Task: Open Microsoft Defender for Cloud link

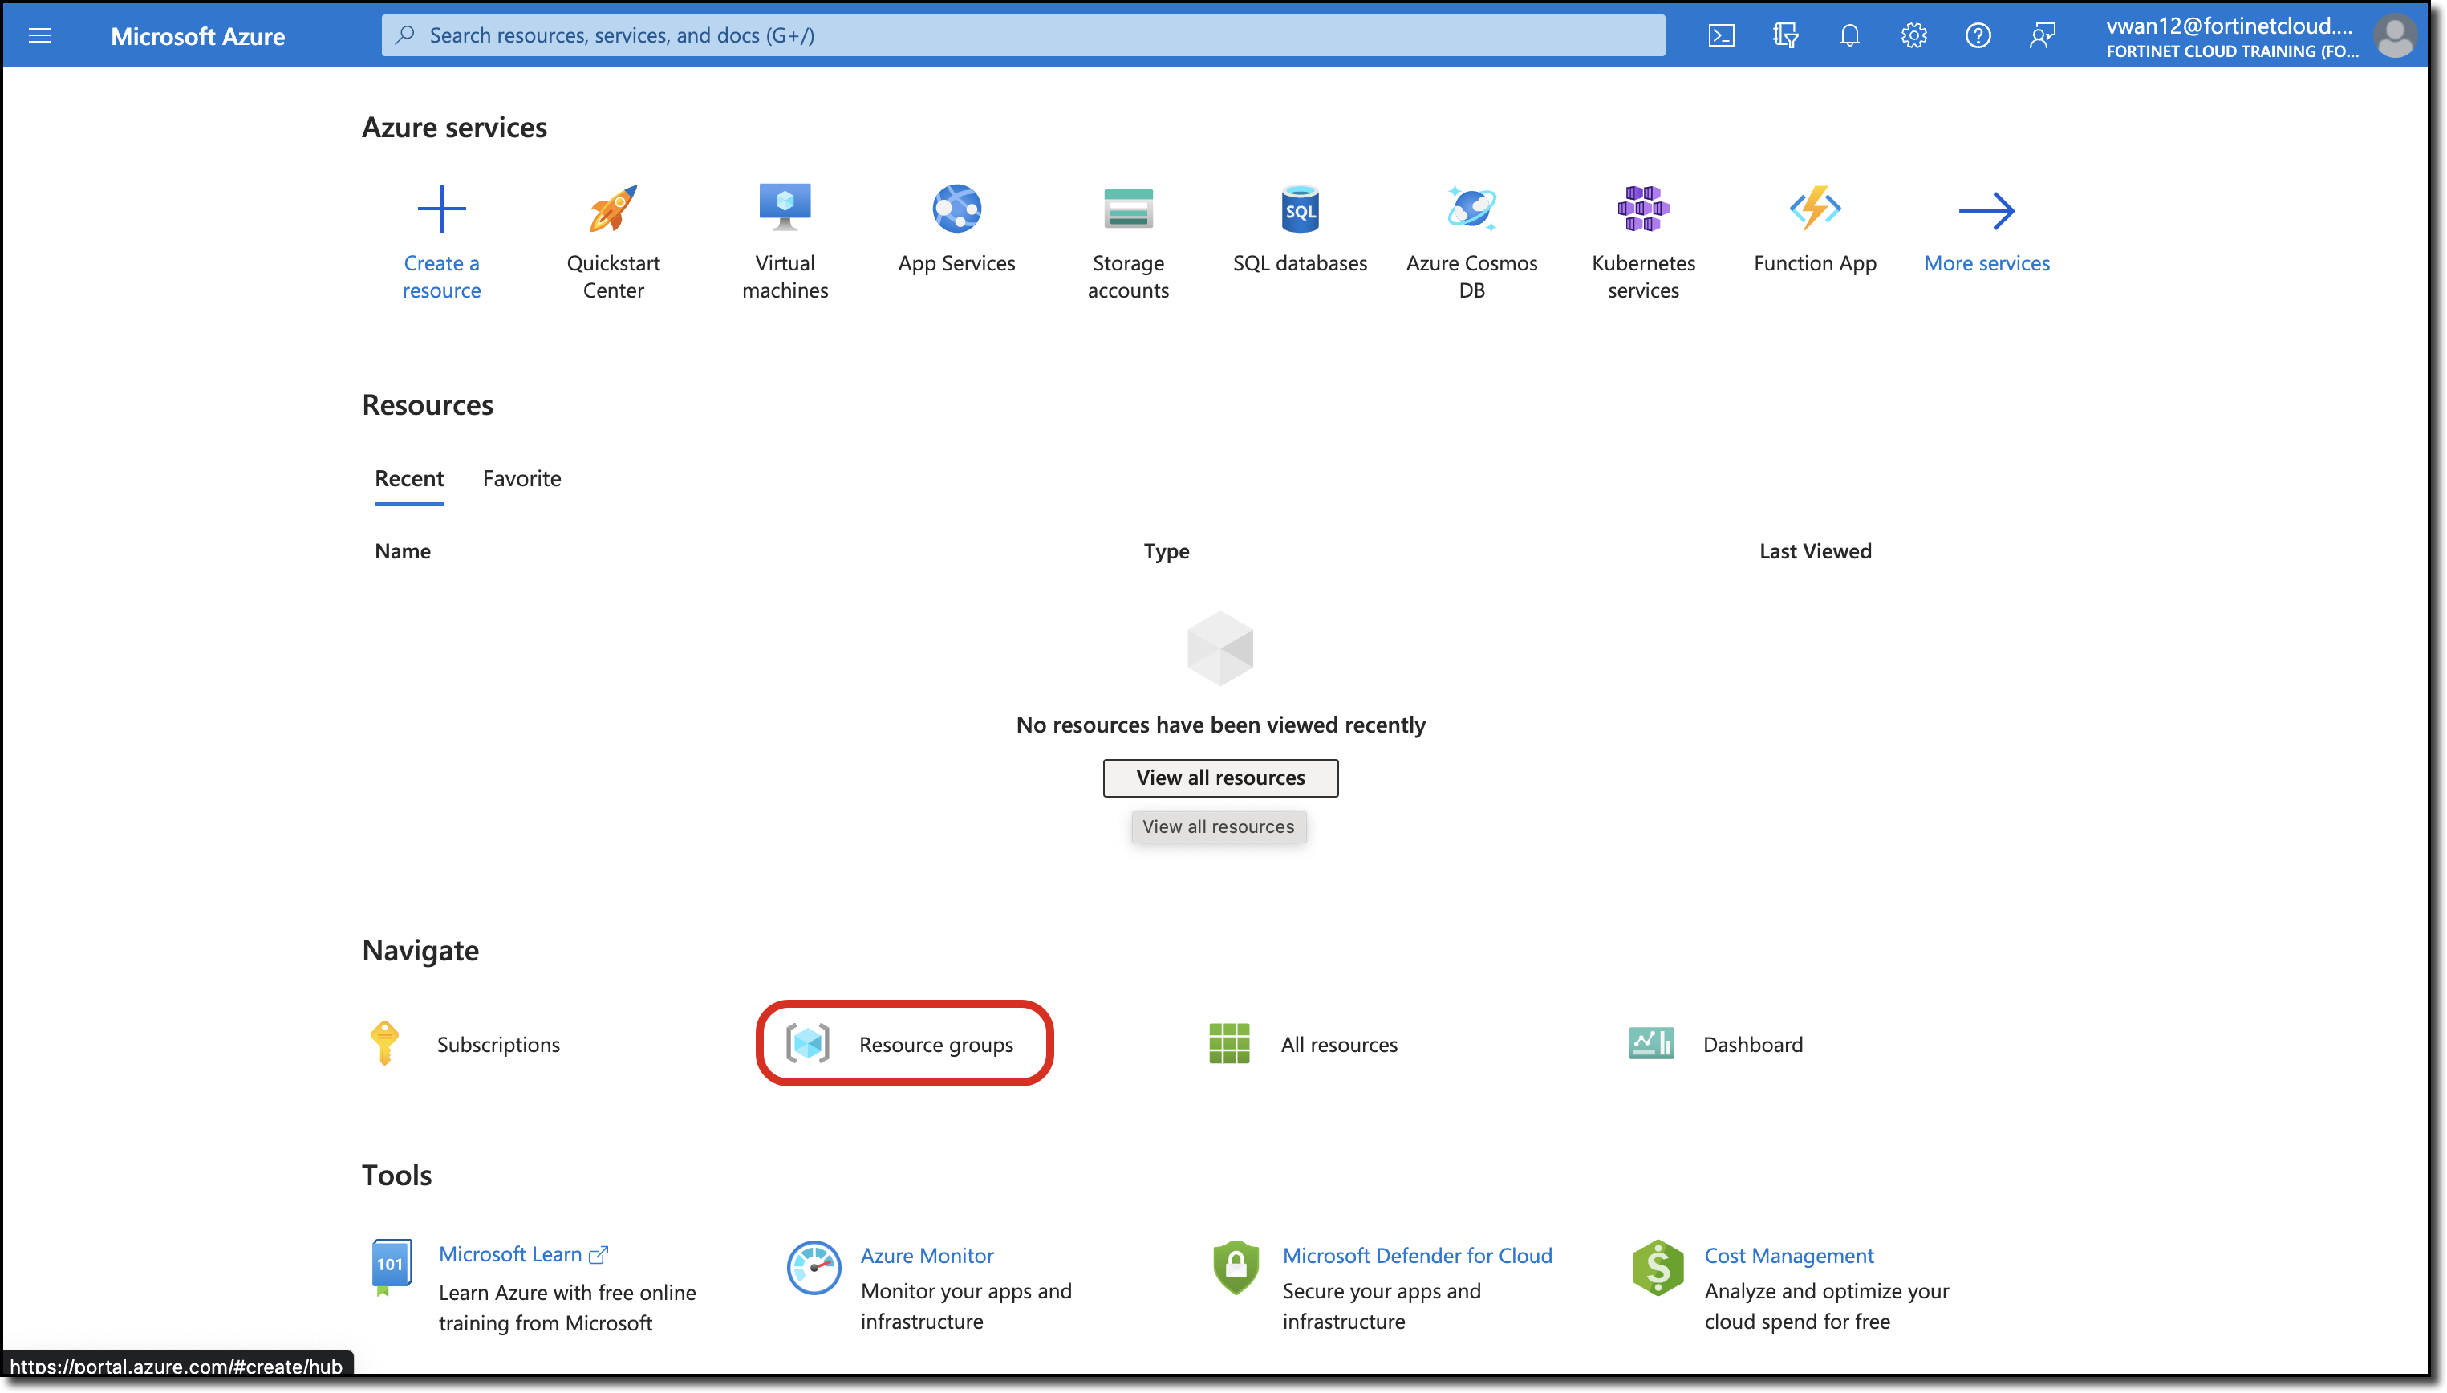Action: click(1417, 1255)
